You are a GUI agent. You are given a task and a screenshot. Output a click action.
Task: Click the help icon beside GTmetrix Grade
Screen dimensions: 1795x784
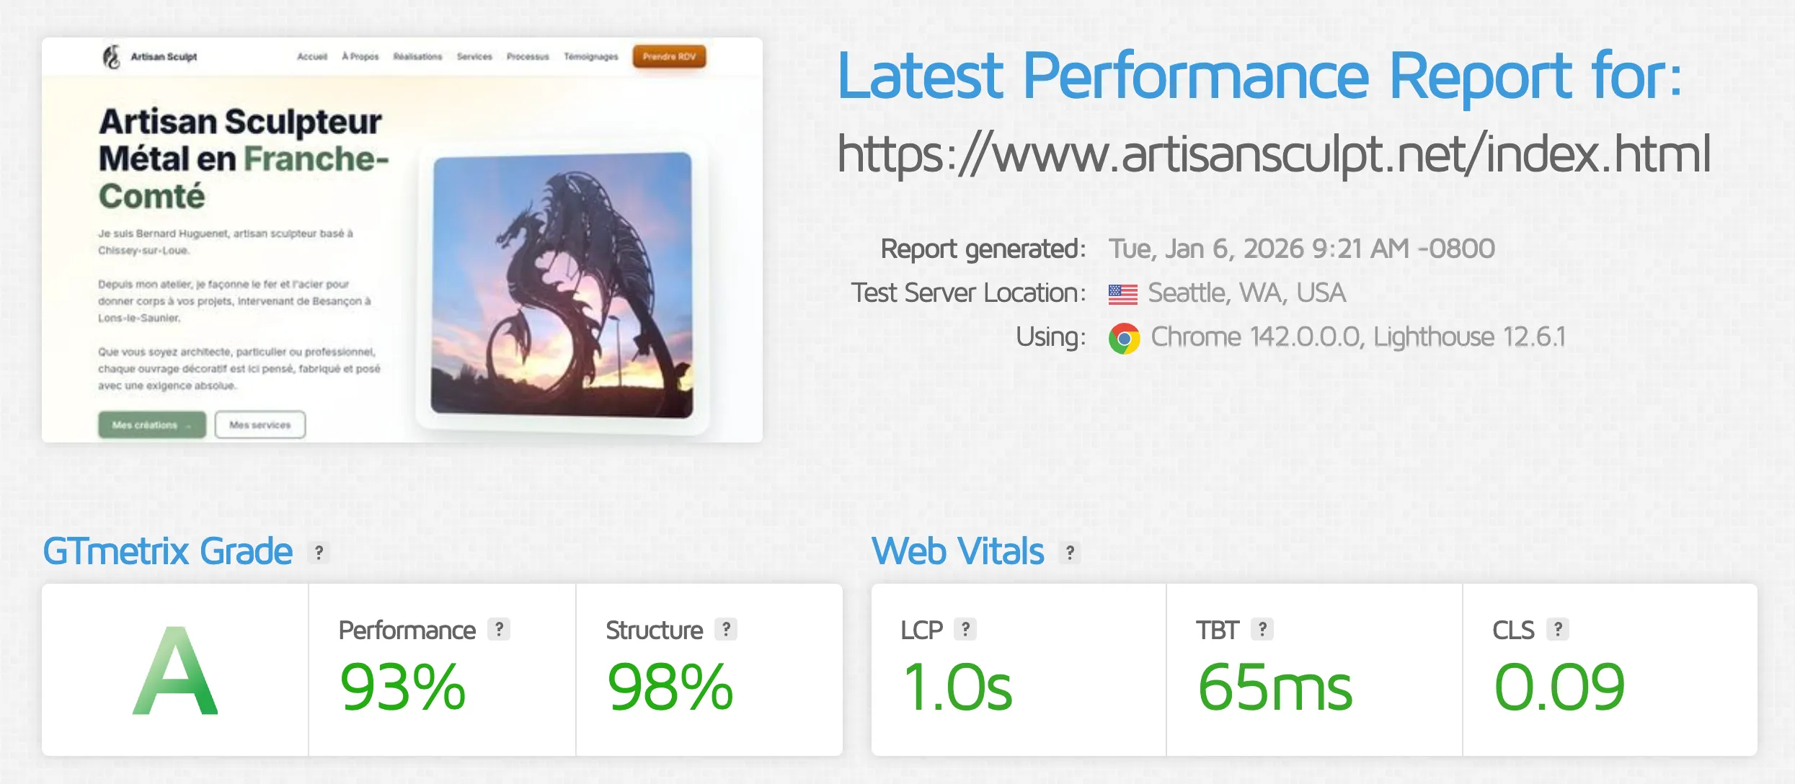(318, 553)
